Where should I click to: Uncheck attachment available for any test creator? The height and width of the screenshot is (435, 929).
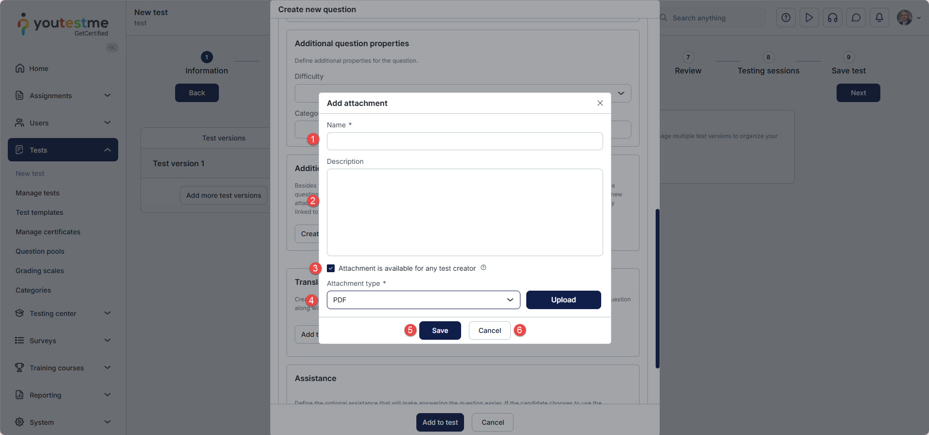click(331, 268)
